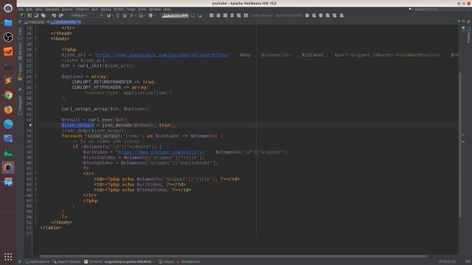
Task: Open the Navigate menu
Action: point(52,10)
